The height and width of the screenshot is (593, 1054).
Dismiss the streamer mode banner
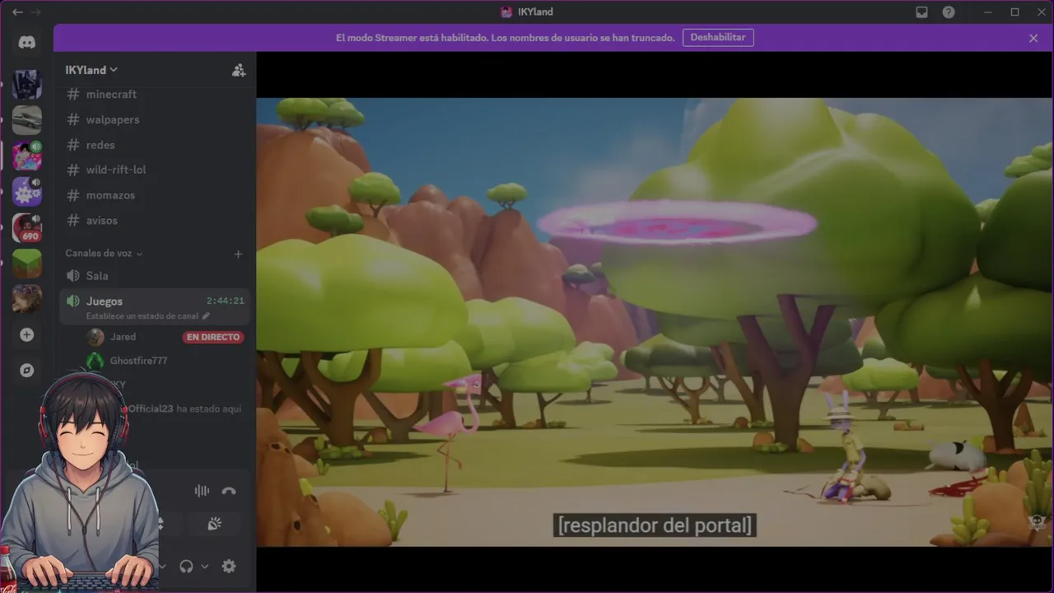coord(1033,38)
